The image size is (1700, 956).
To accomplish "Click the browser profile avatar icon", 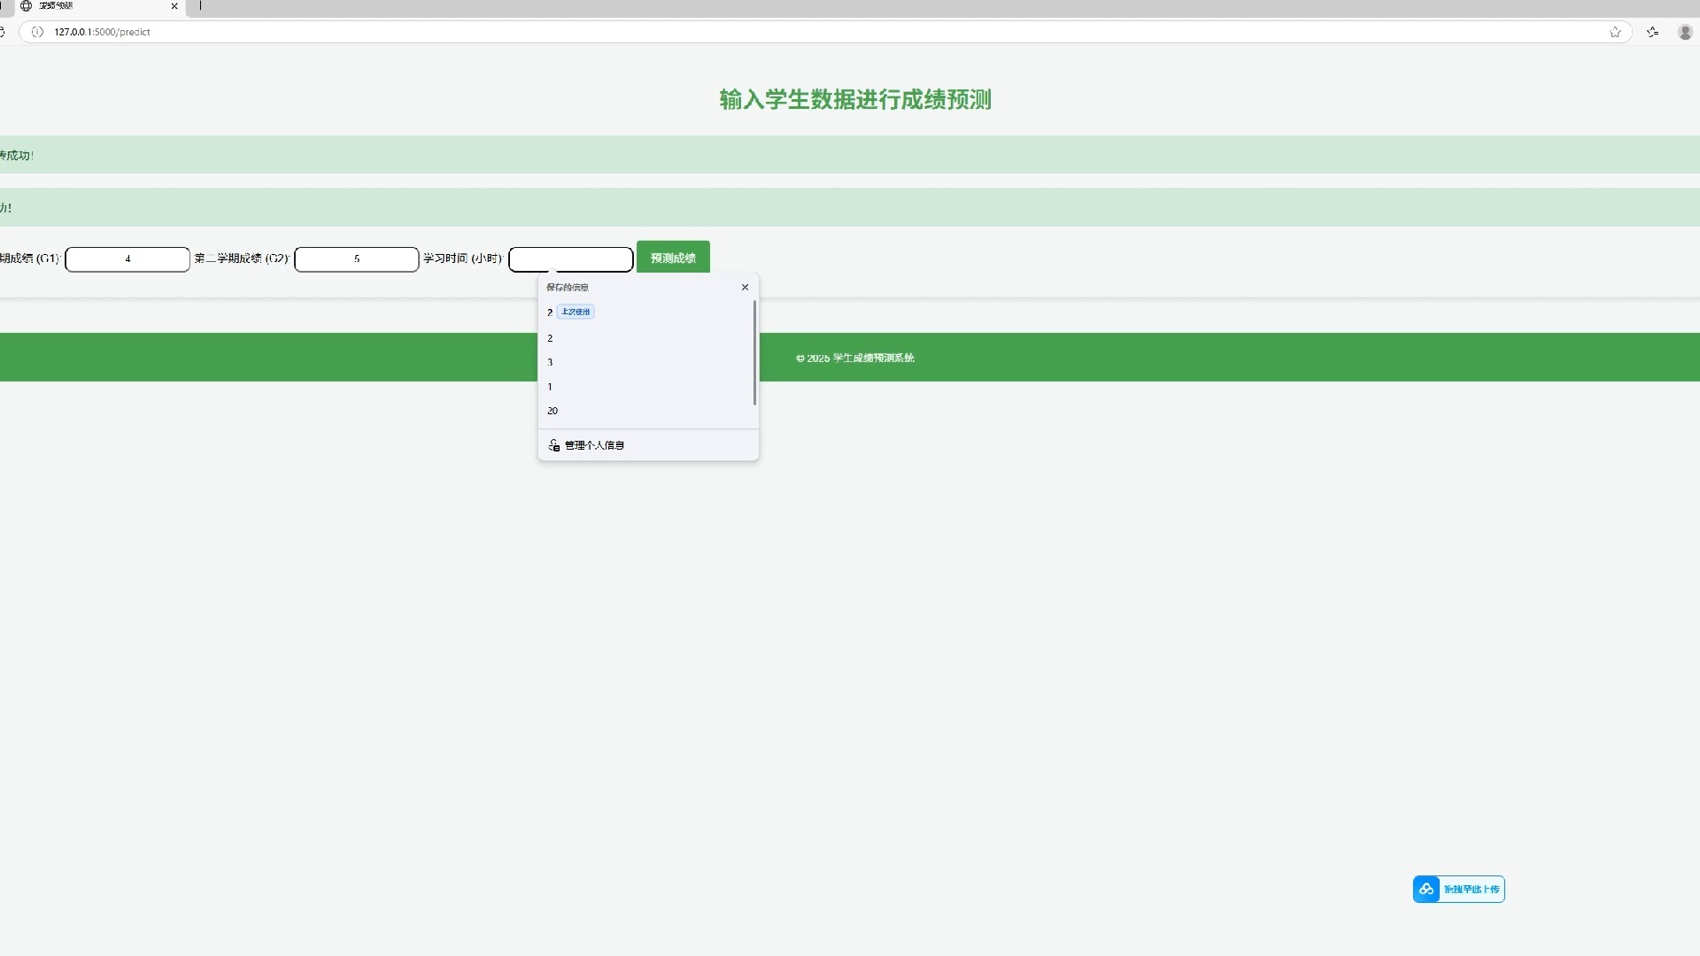I will pos(1685,32).
